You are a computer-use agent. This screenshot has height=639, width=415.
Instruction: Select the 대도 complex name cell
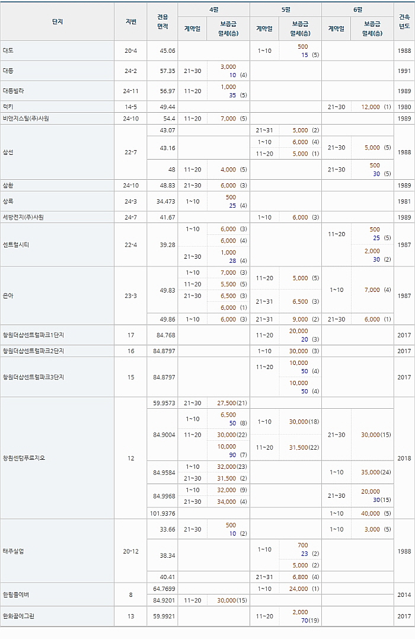(x=58, y=51)
